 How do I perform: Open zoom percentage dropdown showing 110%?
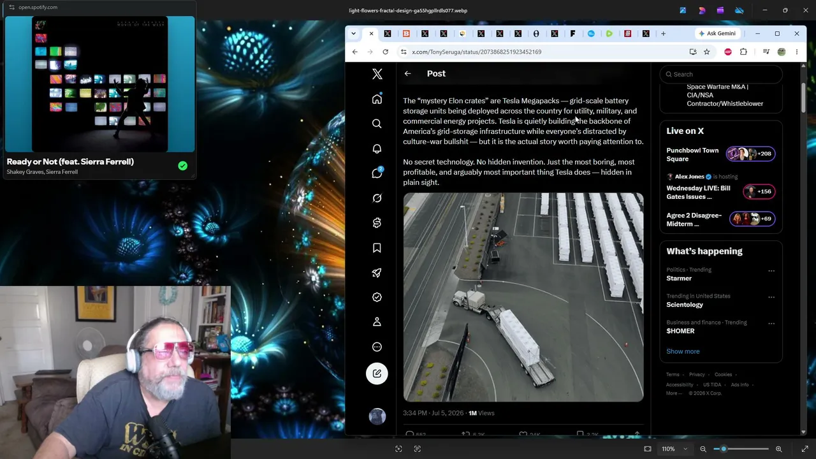point(674,449)
